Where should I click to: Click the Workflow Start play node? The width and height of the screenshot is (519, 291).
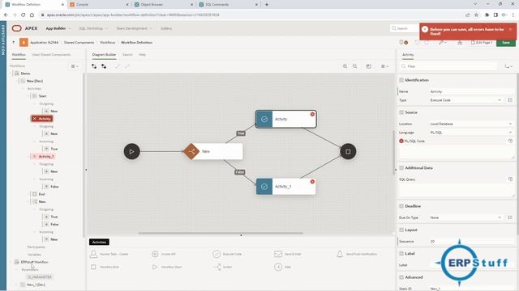tap(131, 151)
